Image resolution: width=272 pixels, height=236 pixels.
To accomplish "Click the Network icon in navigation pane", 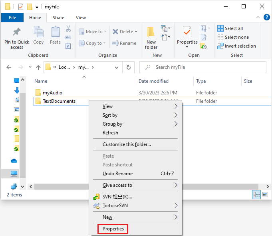I will point(14,186).
